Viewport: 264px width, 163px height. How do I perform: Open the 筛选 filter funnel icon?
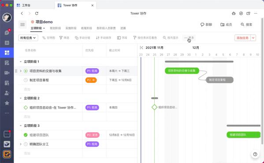61,38
